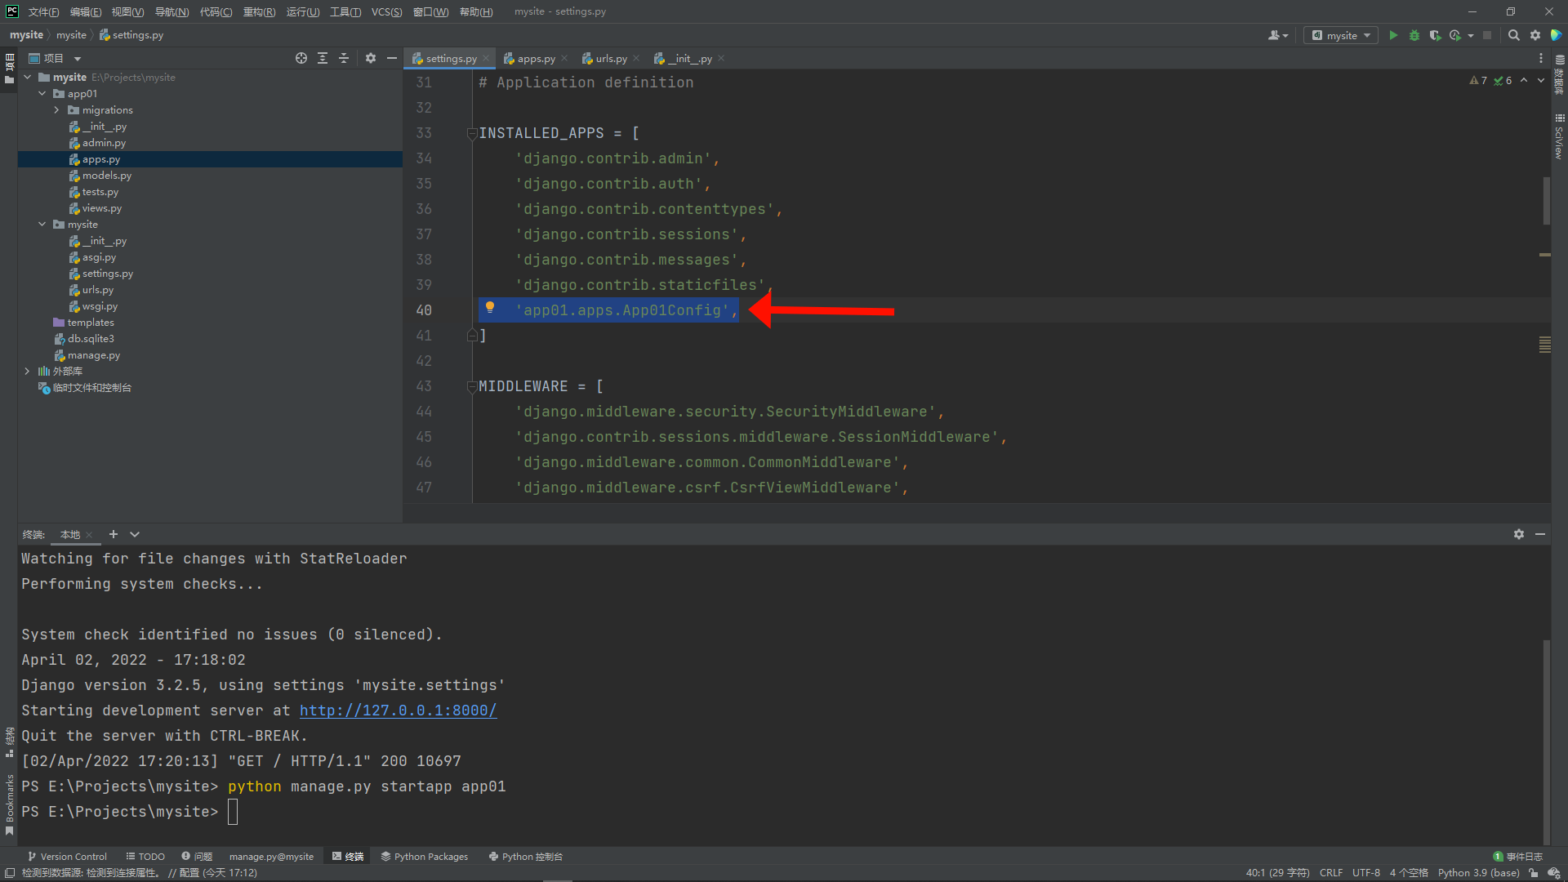1568x882 pixels.
Task: Fold the INSTALLED_APPS list on line 33
Action: [x=471, y=133]
